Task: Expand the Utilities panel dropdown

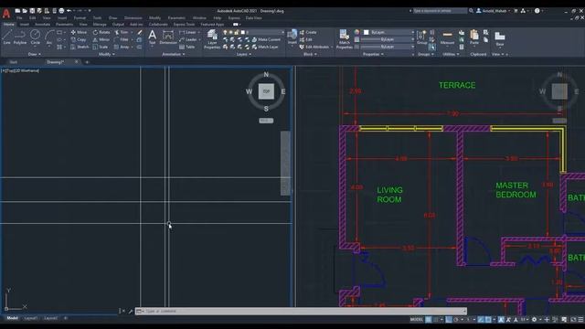Action: click(451, 55)
